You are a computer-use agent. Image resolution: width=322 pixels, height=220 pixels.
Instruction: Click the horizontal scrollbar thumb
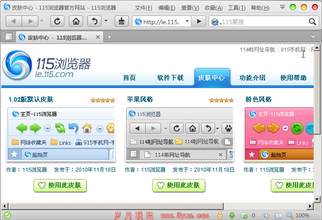point(116,206)
